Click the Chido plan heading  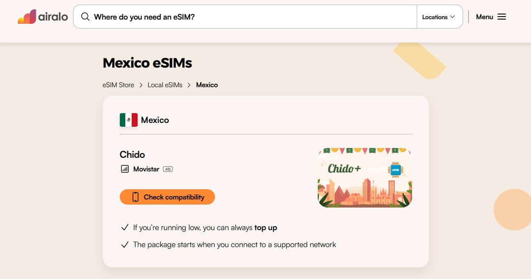[133, 154]
